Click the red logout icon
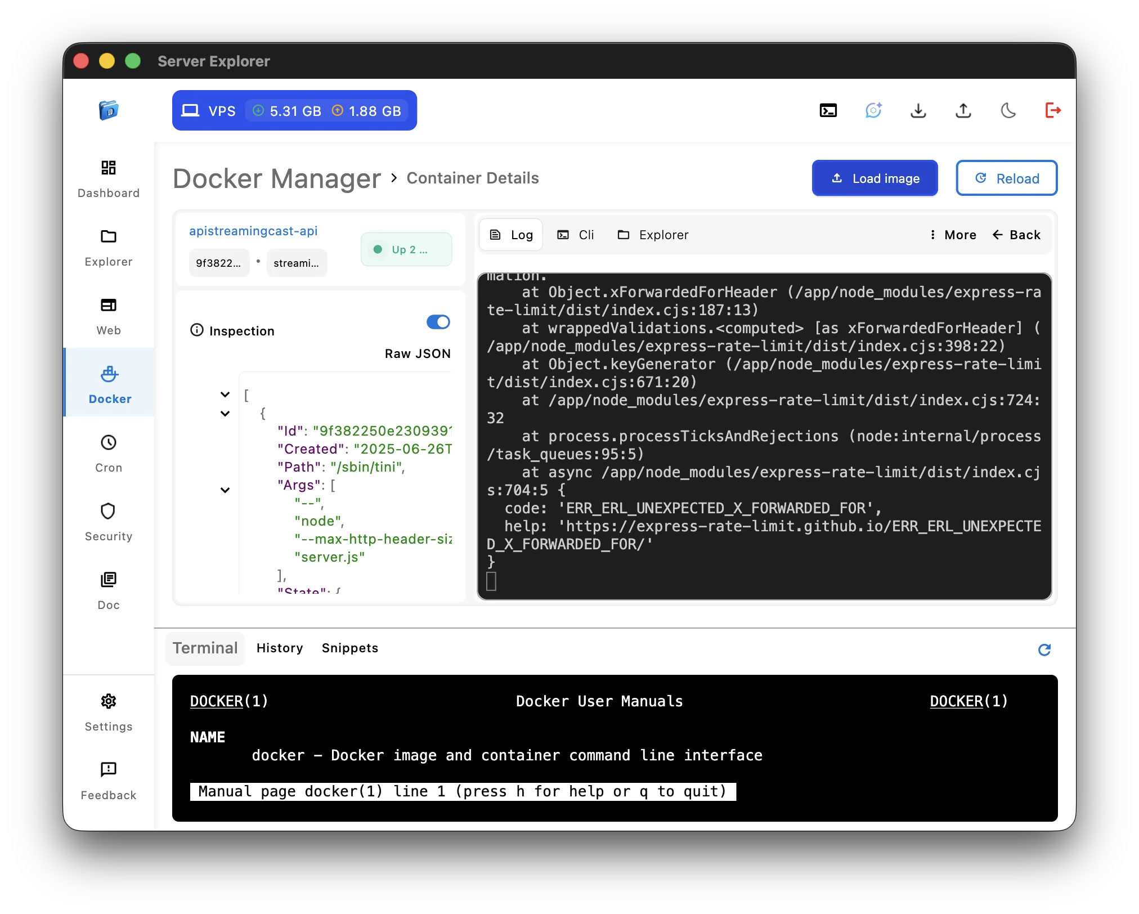 (1053, 110)
